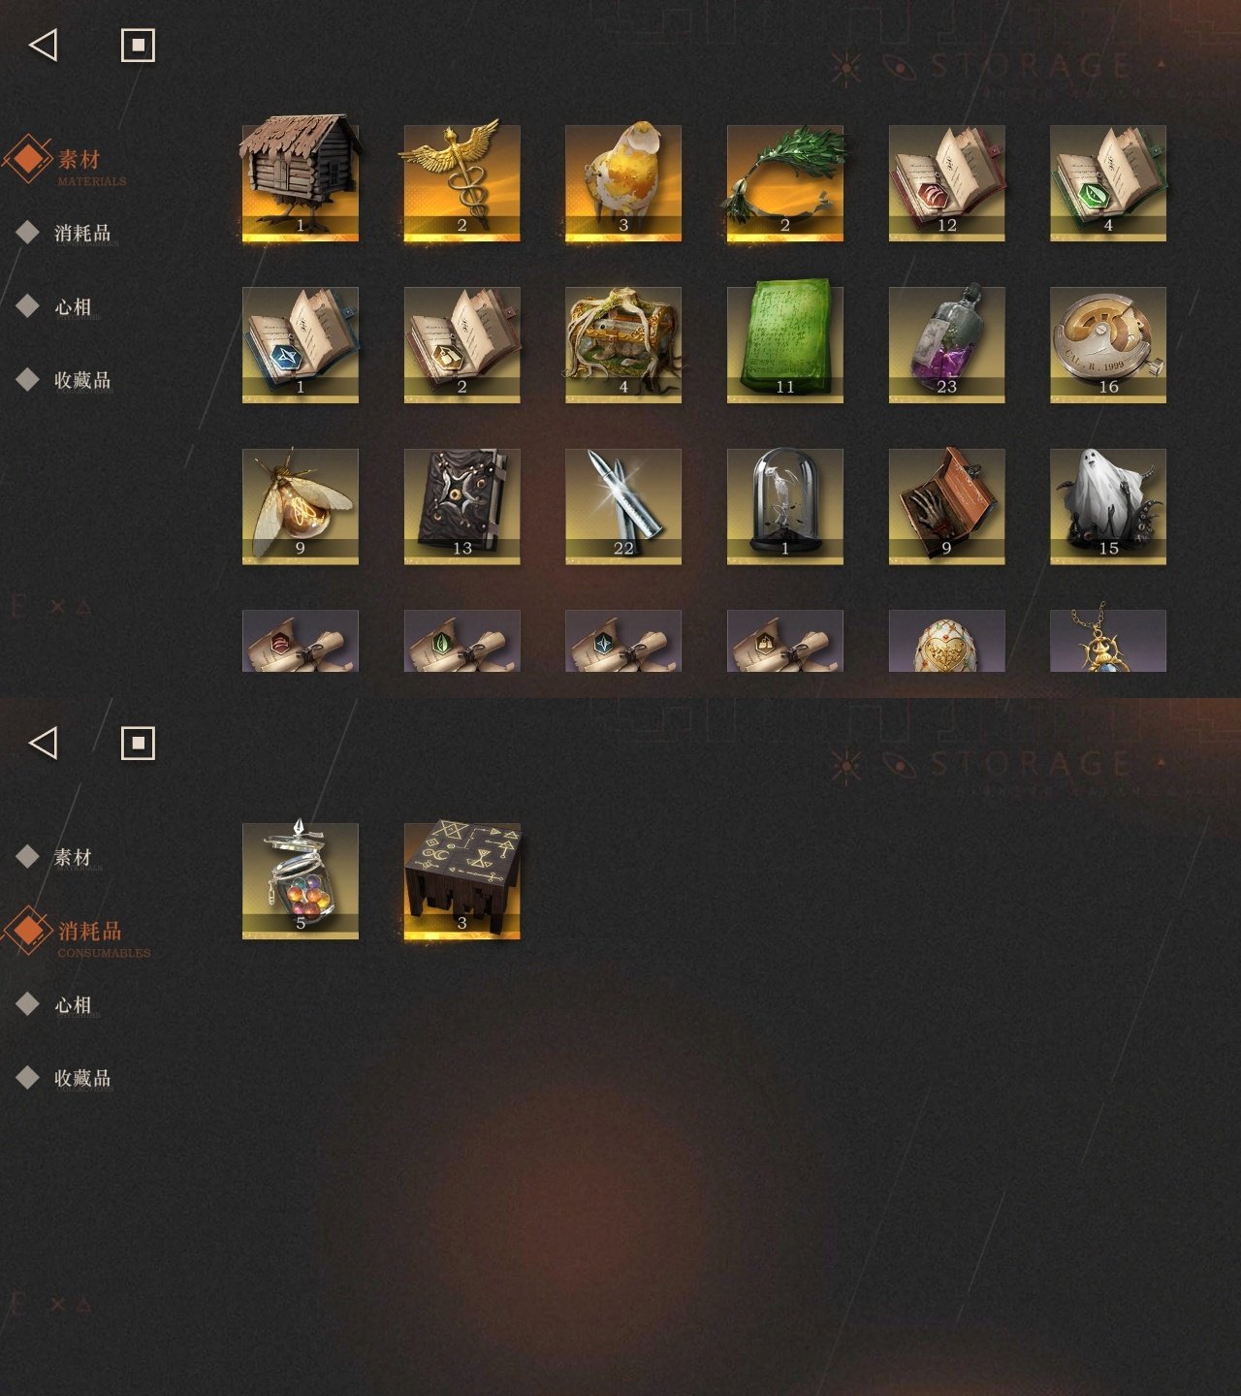Pick the glowing lightbulb moth item
Viewport: 1241px width, 1396px height.
(301, 506)
